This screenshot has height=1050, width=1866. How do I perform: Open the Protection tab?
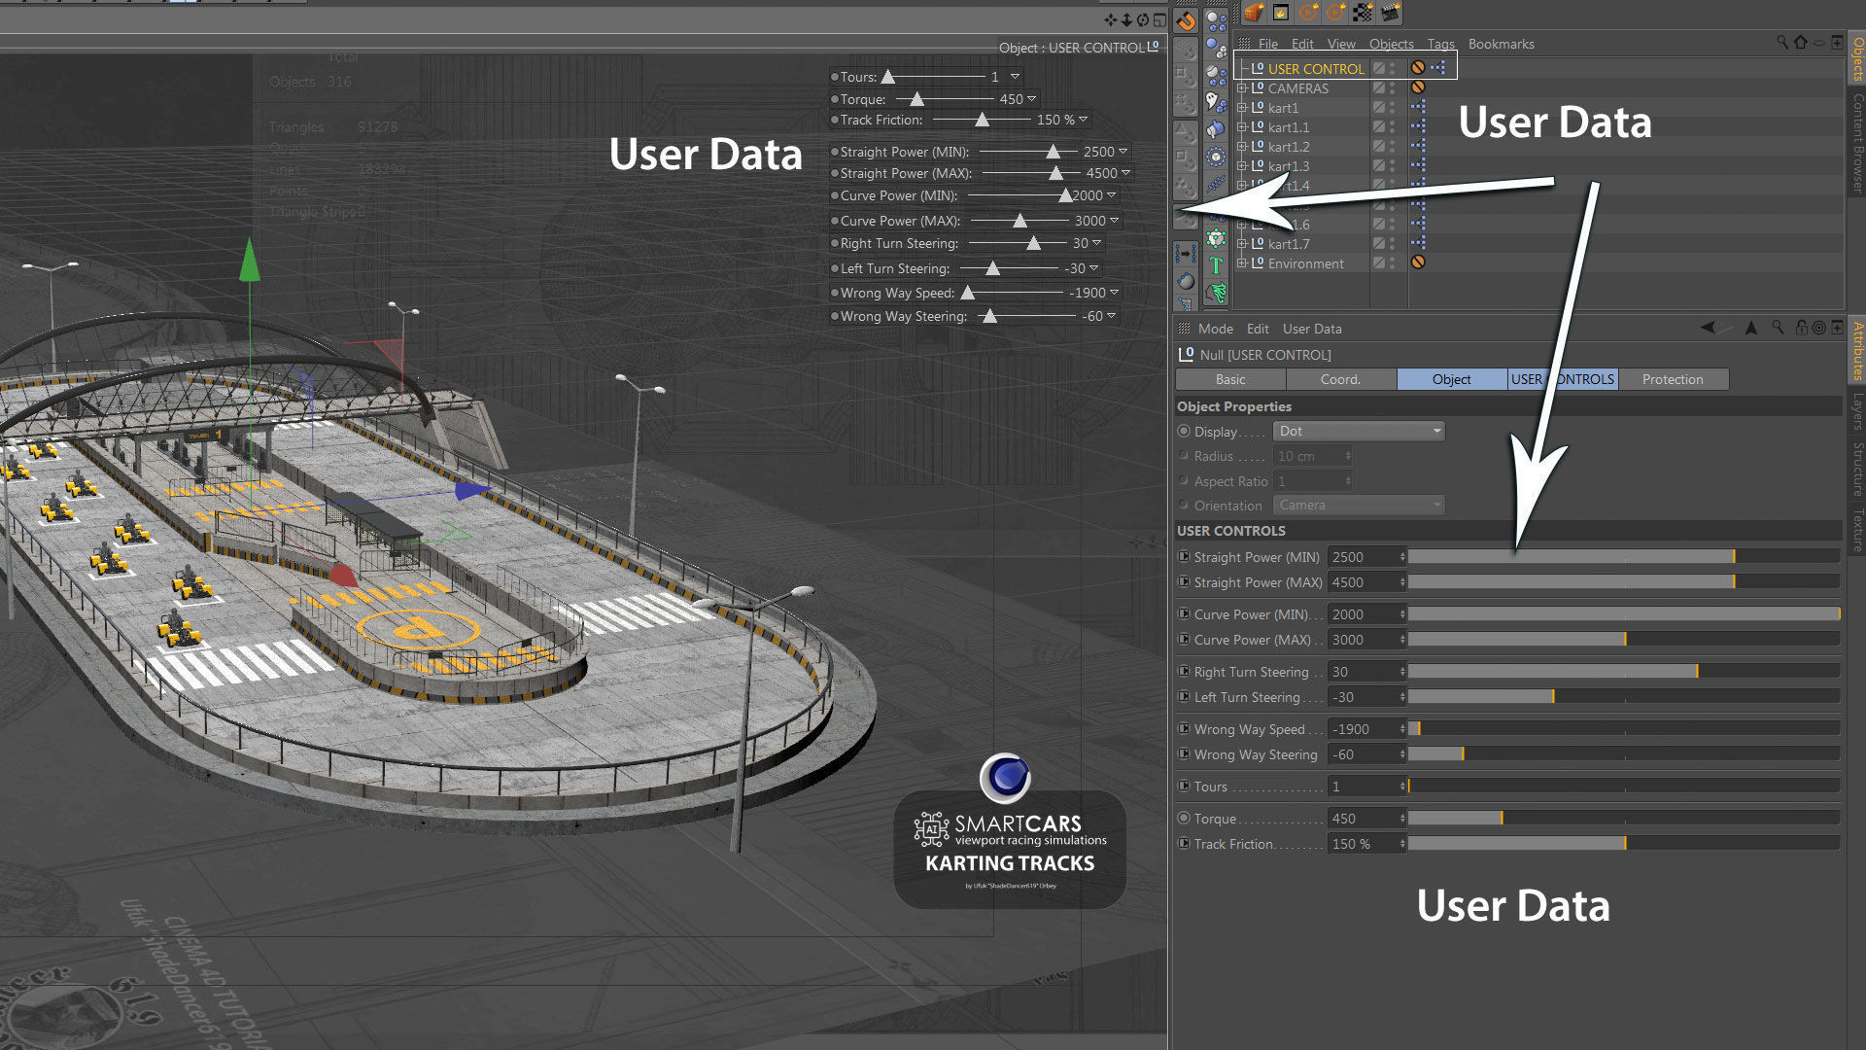pos(1672,379)
